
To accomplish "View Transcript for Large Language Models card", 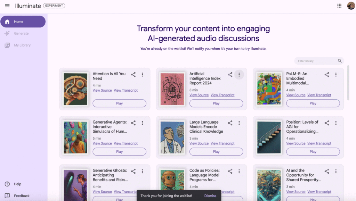I will point(222,143).
